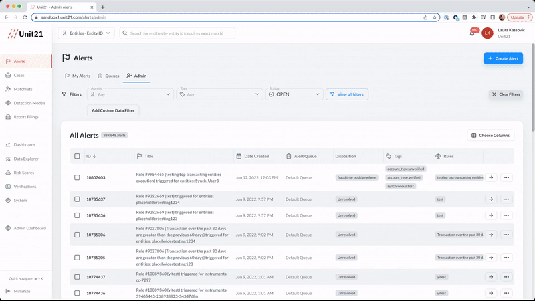Go back in browser history
Image resolution: width=535 pixels, height=301 pixels.
tap(7, 17)
